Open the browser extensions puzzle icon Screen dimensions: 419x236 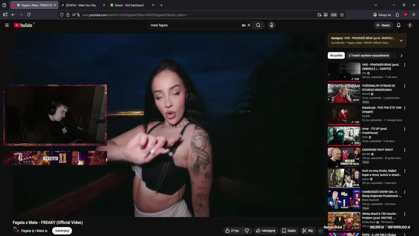pyautogui.click(x=397, y=15)
